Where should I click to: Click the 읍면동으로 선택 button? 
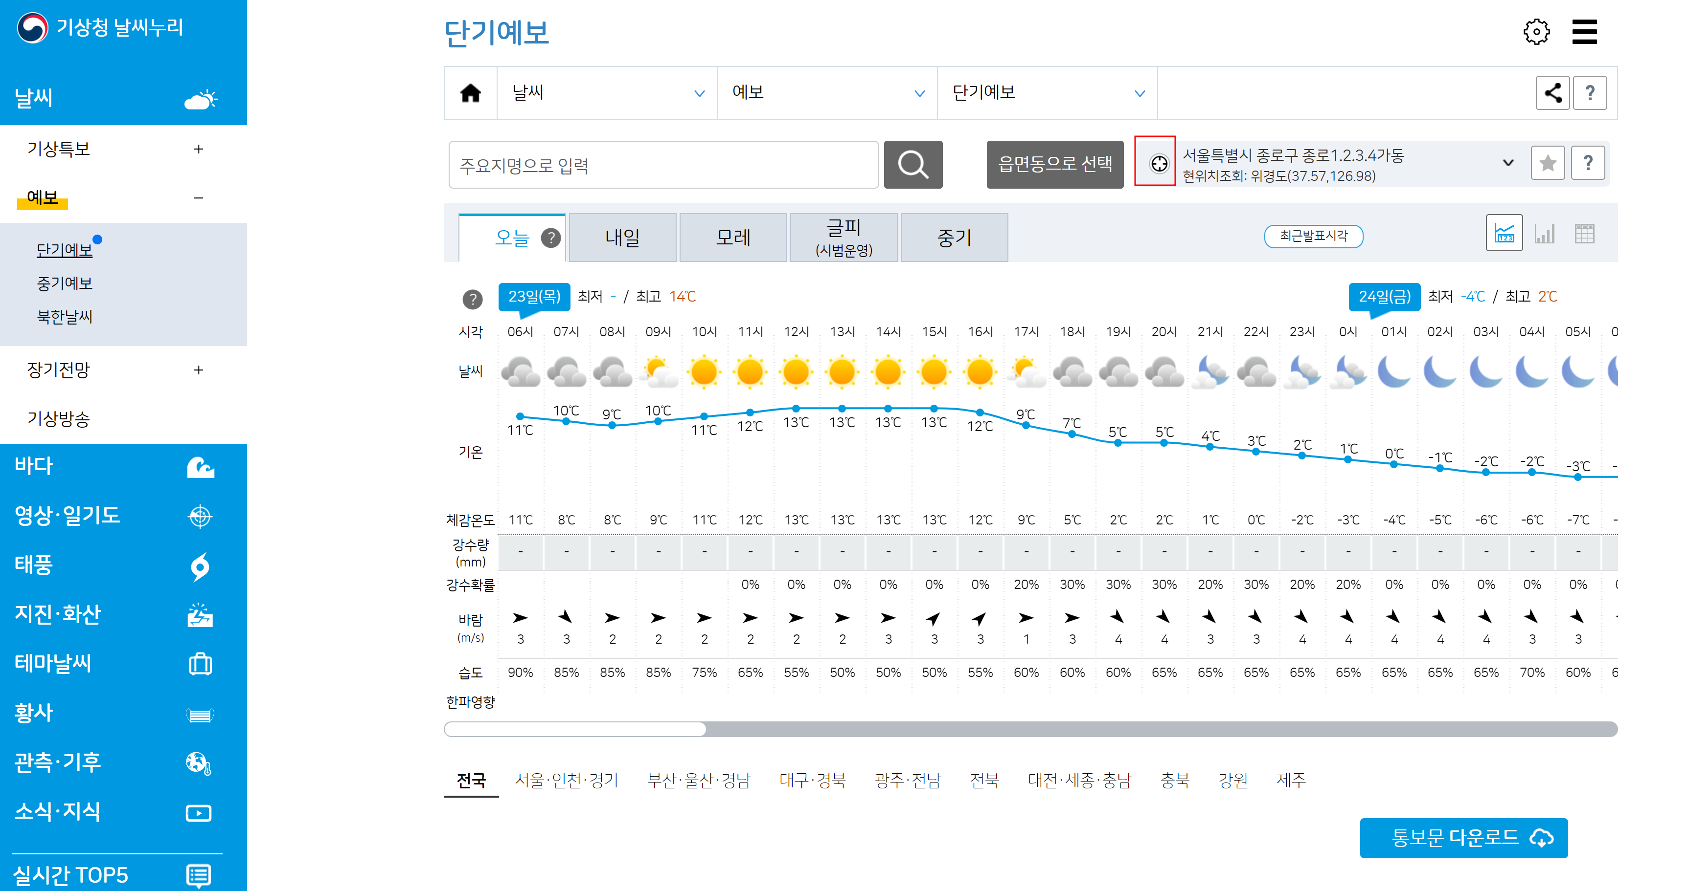pyautogui.click(x=1054, y=164)
